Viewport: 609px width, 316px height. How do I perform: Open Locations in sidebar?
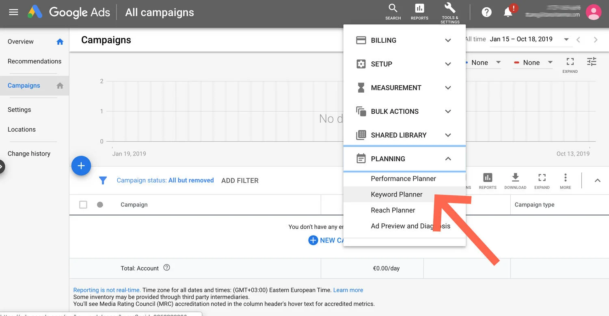22,130
